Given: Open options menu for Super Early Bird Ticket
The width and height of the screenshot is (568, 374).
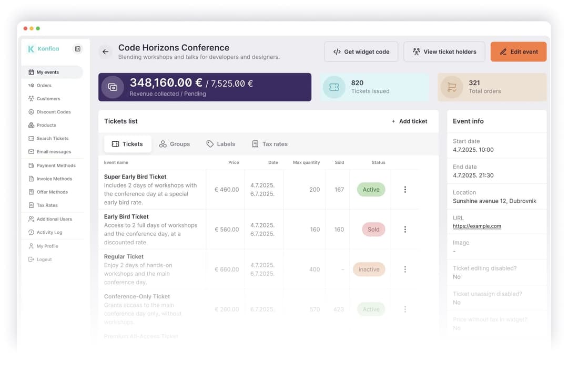Looking at the screenshot, I should pyautogui.click(x=405, y=189).
